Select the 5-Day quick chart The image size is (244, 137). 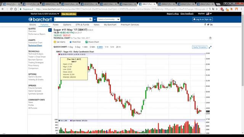(x=78, y=47)
